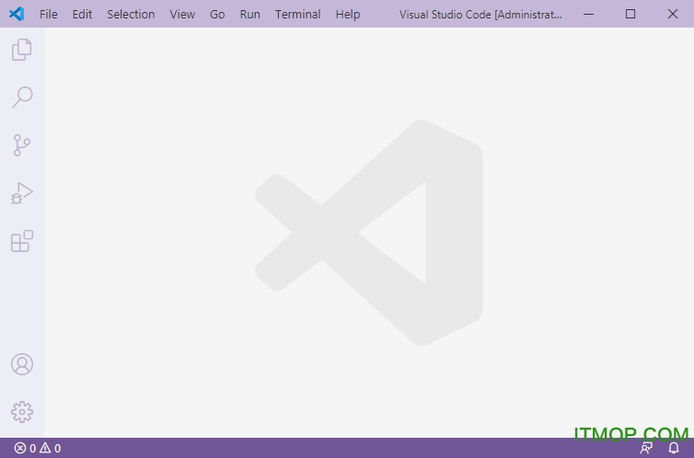The height and width of the screenshot is (458, 694).
Task: Open the Edit menu
Action: (x=82, y=14)
